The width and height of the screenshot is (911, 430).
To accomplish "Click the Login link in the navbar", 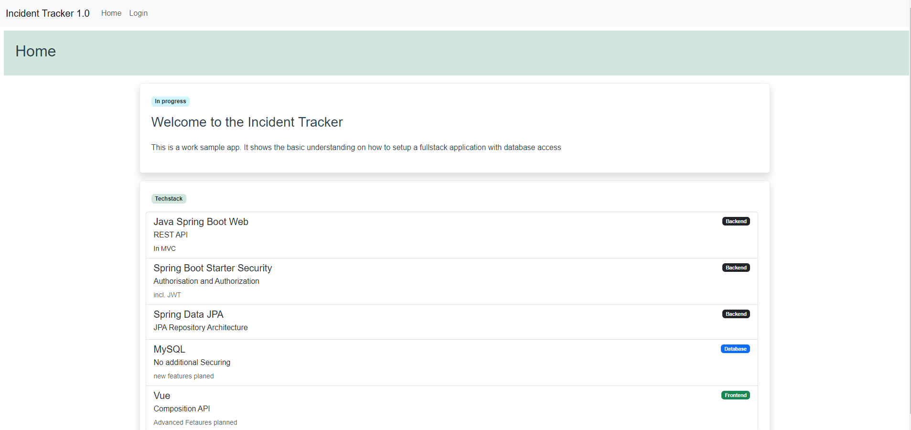I will point(138,13).
